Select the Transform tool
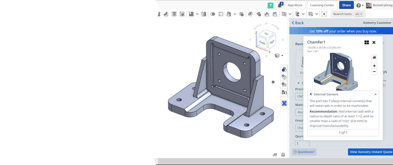 [229, 14]
